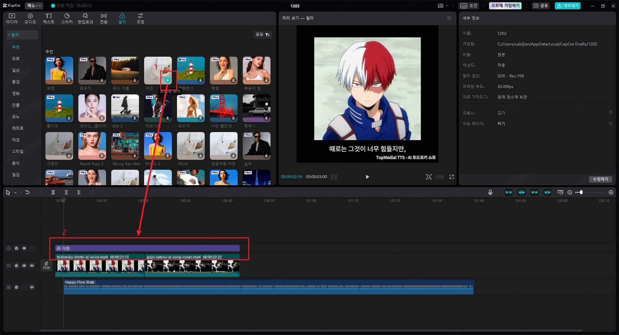Open the layout switcher dropdown
619x335 pixels.
443,6
